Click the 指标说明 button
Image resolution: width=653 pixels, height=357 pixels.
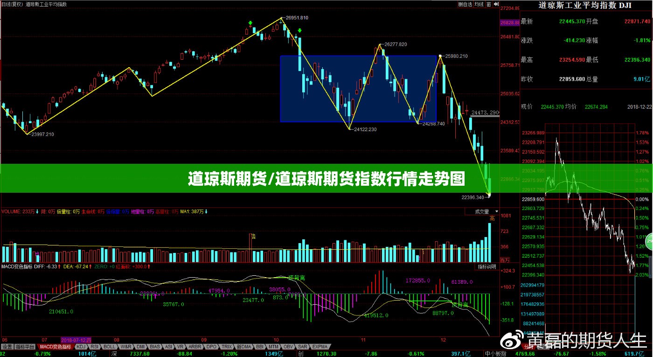tap(487, 266)
